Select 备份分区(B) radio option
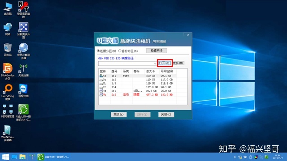 128,51
